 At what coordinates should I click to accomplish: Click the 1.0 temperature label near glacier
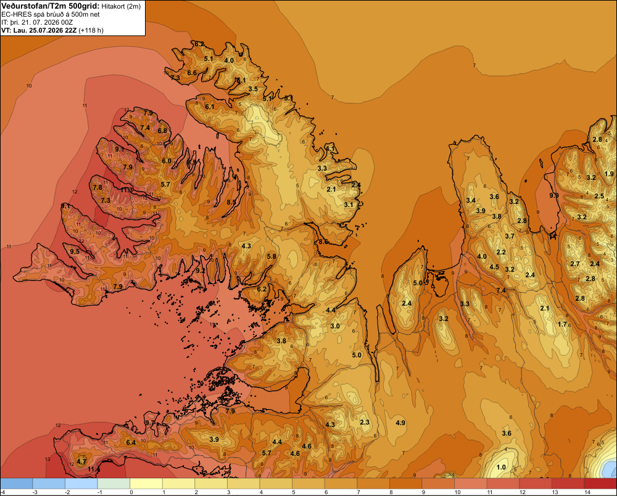tap(501, 467)
